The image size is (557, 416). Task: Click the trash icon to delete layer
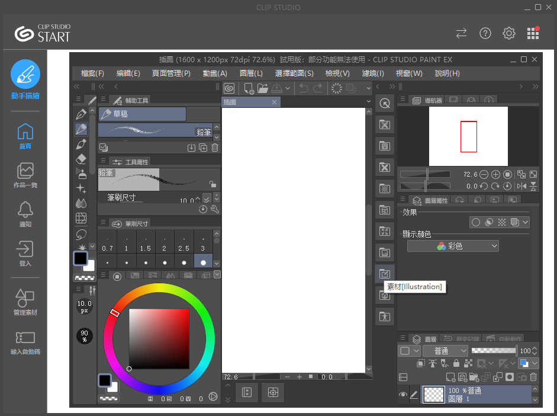(533, 377)
